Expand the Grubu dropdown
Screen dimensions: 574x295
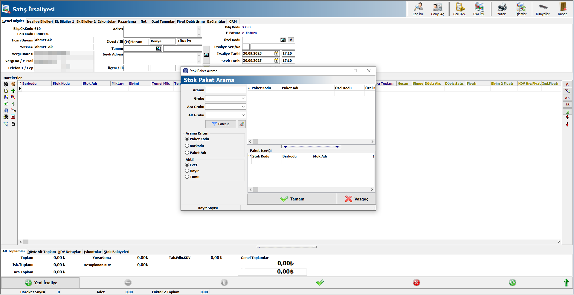coord(243,98)
